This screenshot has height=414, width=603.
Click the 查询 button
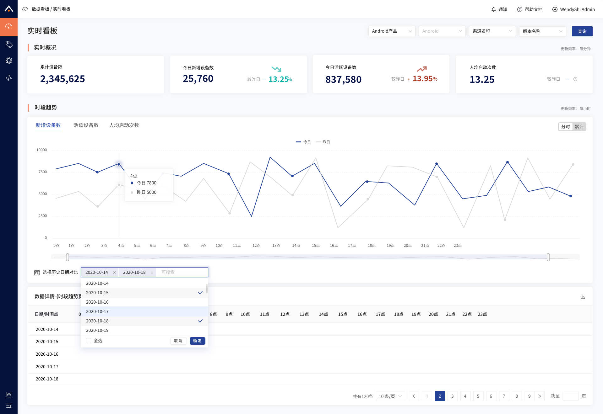582,31
